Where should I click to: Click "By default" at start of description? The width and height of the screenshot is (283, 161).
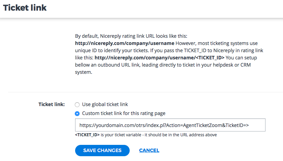pyautogui.click(x=85, y=36)
